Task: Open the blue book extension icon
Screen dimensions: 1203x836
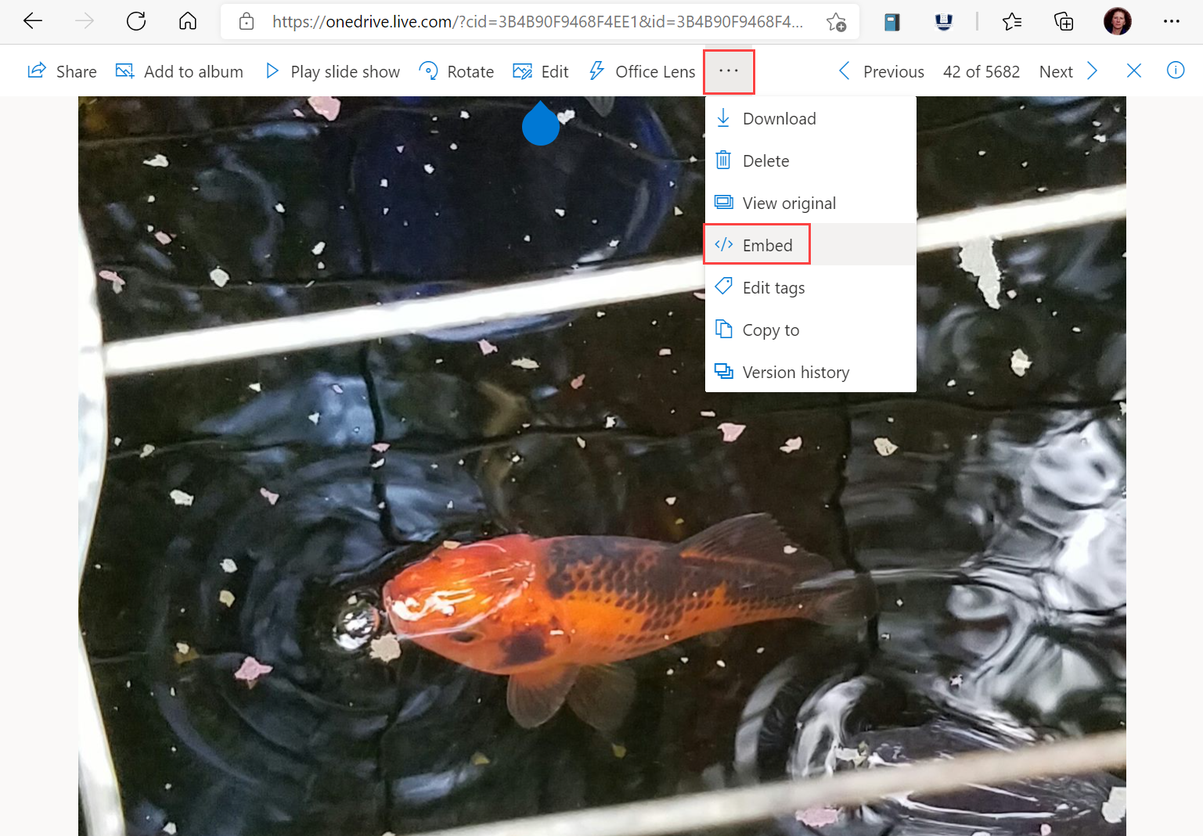Action: 892,22
